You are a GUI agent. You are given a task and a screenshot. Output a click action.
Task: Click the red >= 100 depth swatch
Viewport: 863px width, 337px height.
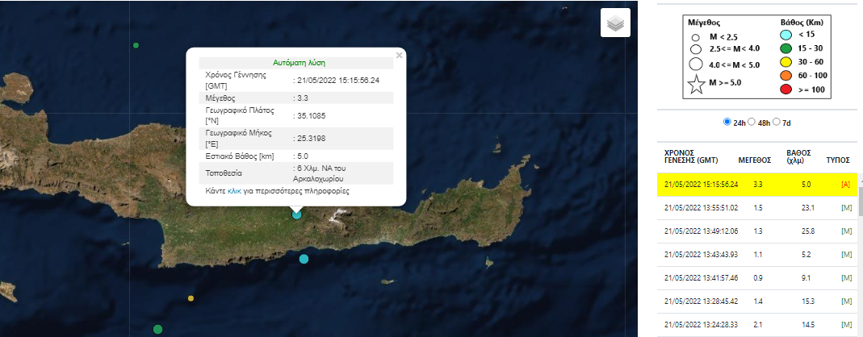(785, 89)
